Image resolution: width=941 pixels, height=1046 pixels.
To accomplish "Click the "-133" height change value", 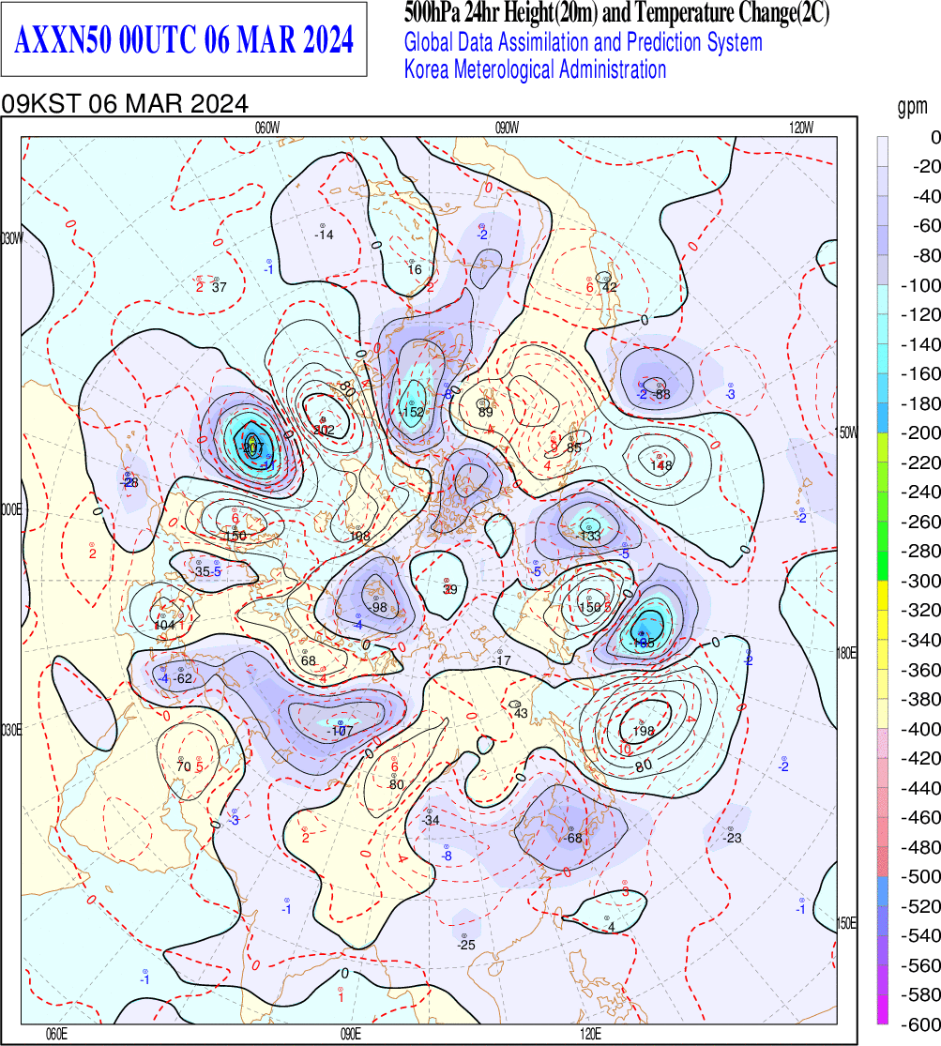I will tap(588, 537).
